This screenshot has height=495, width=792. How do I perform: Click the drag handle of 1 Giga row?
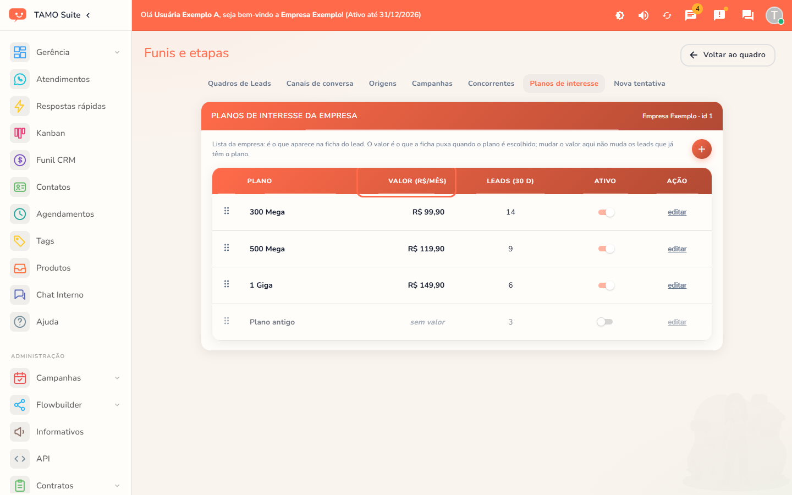coord(227,284)
